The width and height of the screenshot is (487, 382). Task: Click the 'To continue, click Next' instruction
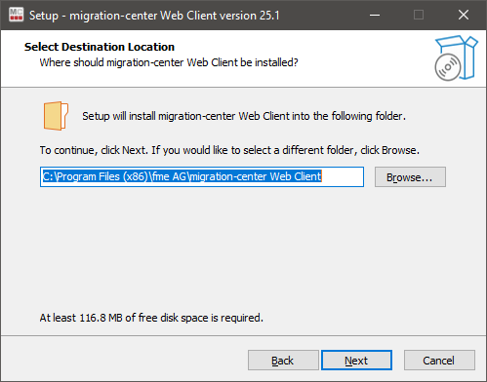point(229,150)
